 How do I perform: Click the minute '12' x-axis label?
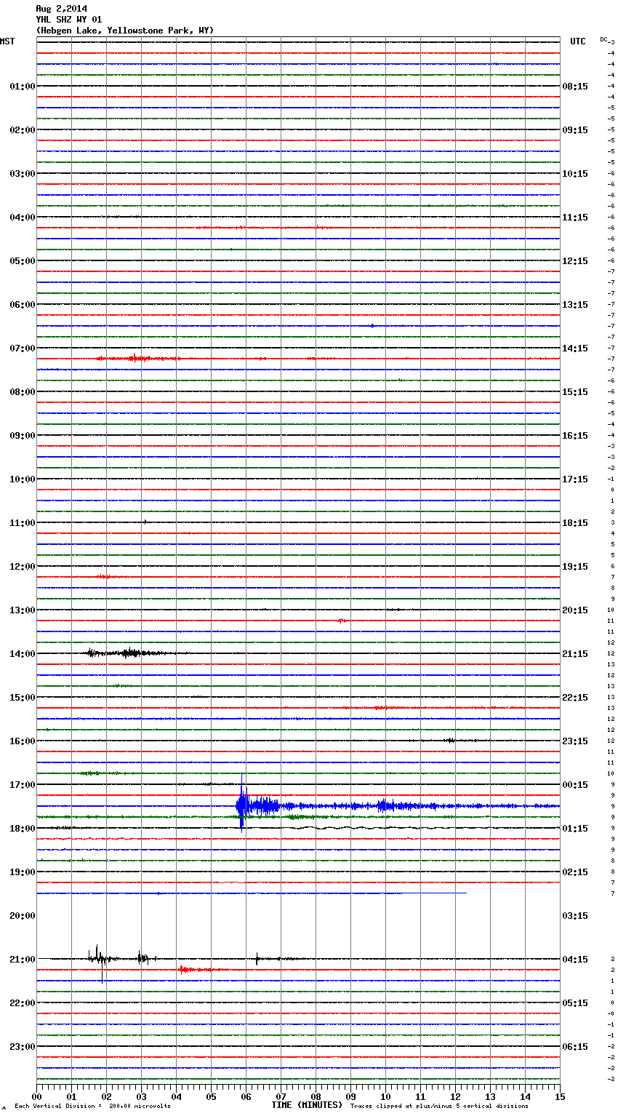455,1096
